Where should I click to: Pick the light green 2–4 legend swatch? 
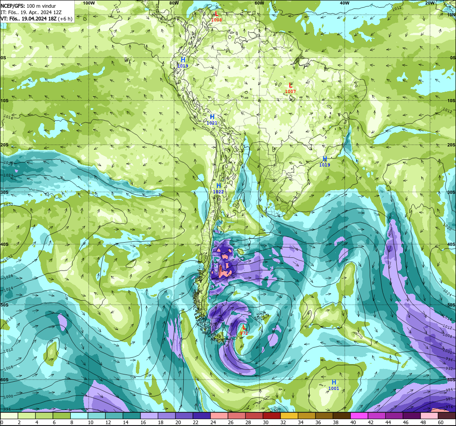pyautogui.click(x=27, y=416)
